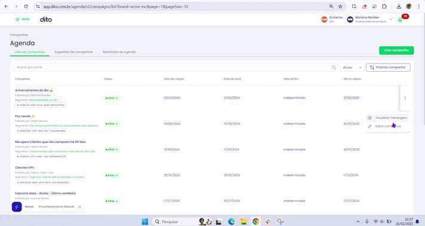Click the purple lightning widget icon
Screen dimensions: 425x226
17,207
